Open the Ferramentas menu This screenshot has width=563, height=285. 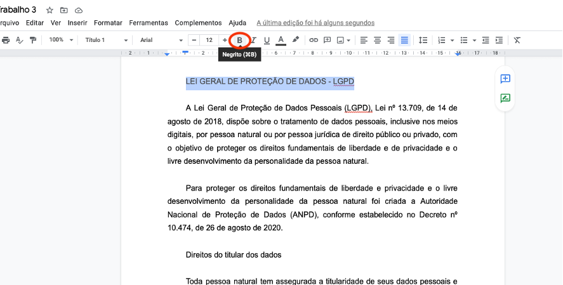[x=149, y=23]
